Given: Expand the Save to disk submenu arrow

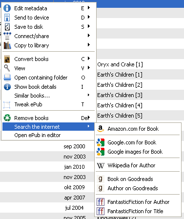Looking at the screenshot, I should pyautogui.click(x=89, y=26).
